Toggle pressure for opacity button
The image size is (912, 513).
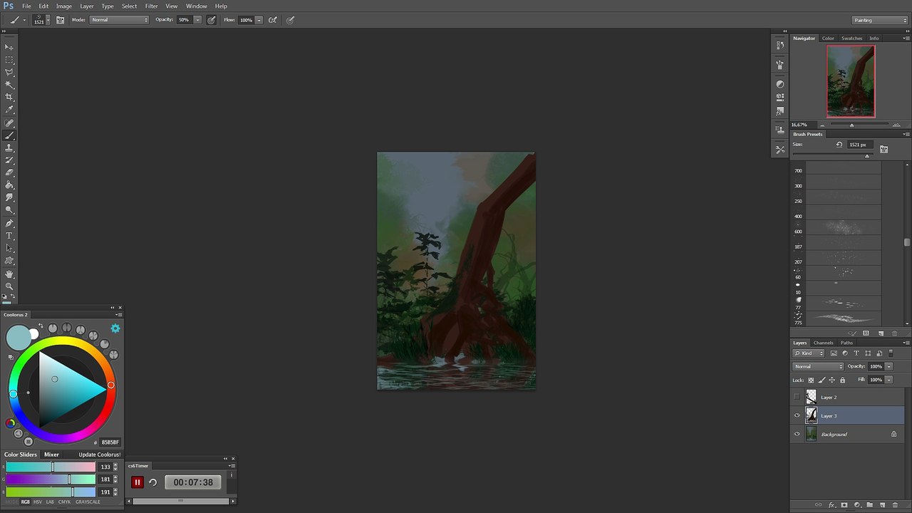pyautogui.click(x=212, y=20)
